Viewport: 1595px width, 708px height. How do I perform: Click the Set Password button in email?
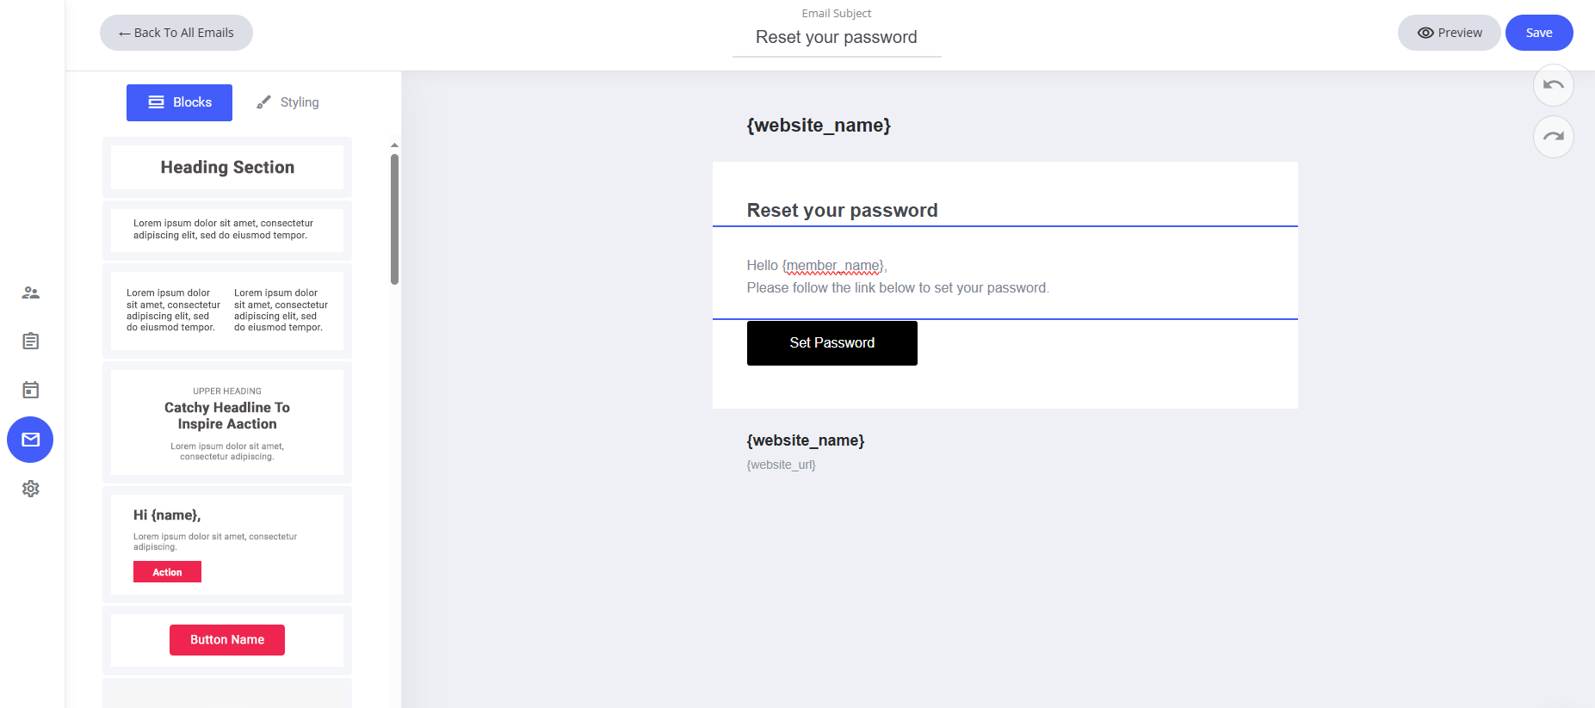[832, 343]
